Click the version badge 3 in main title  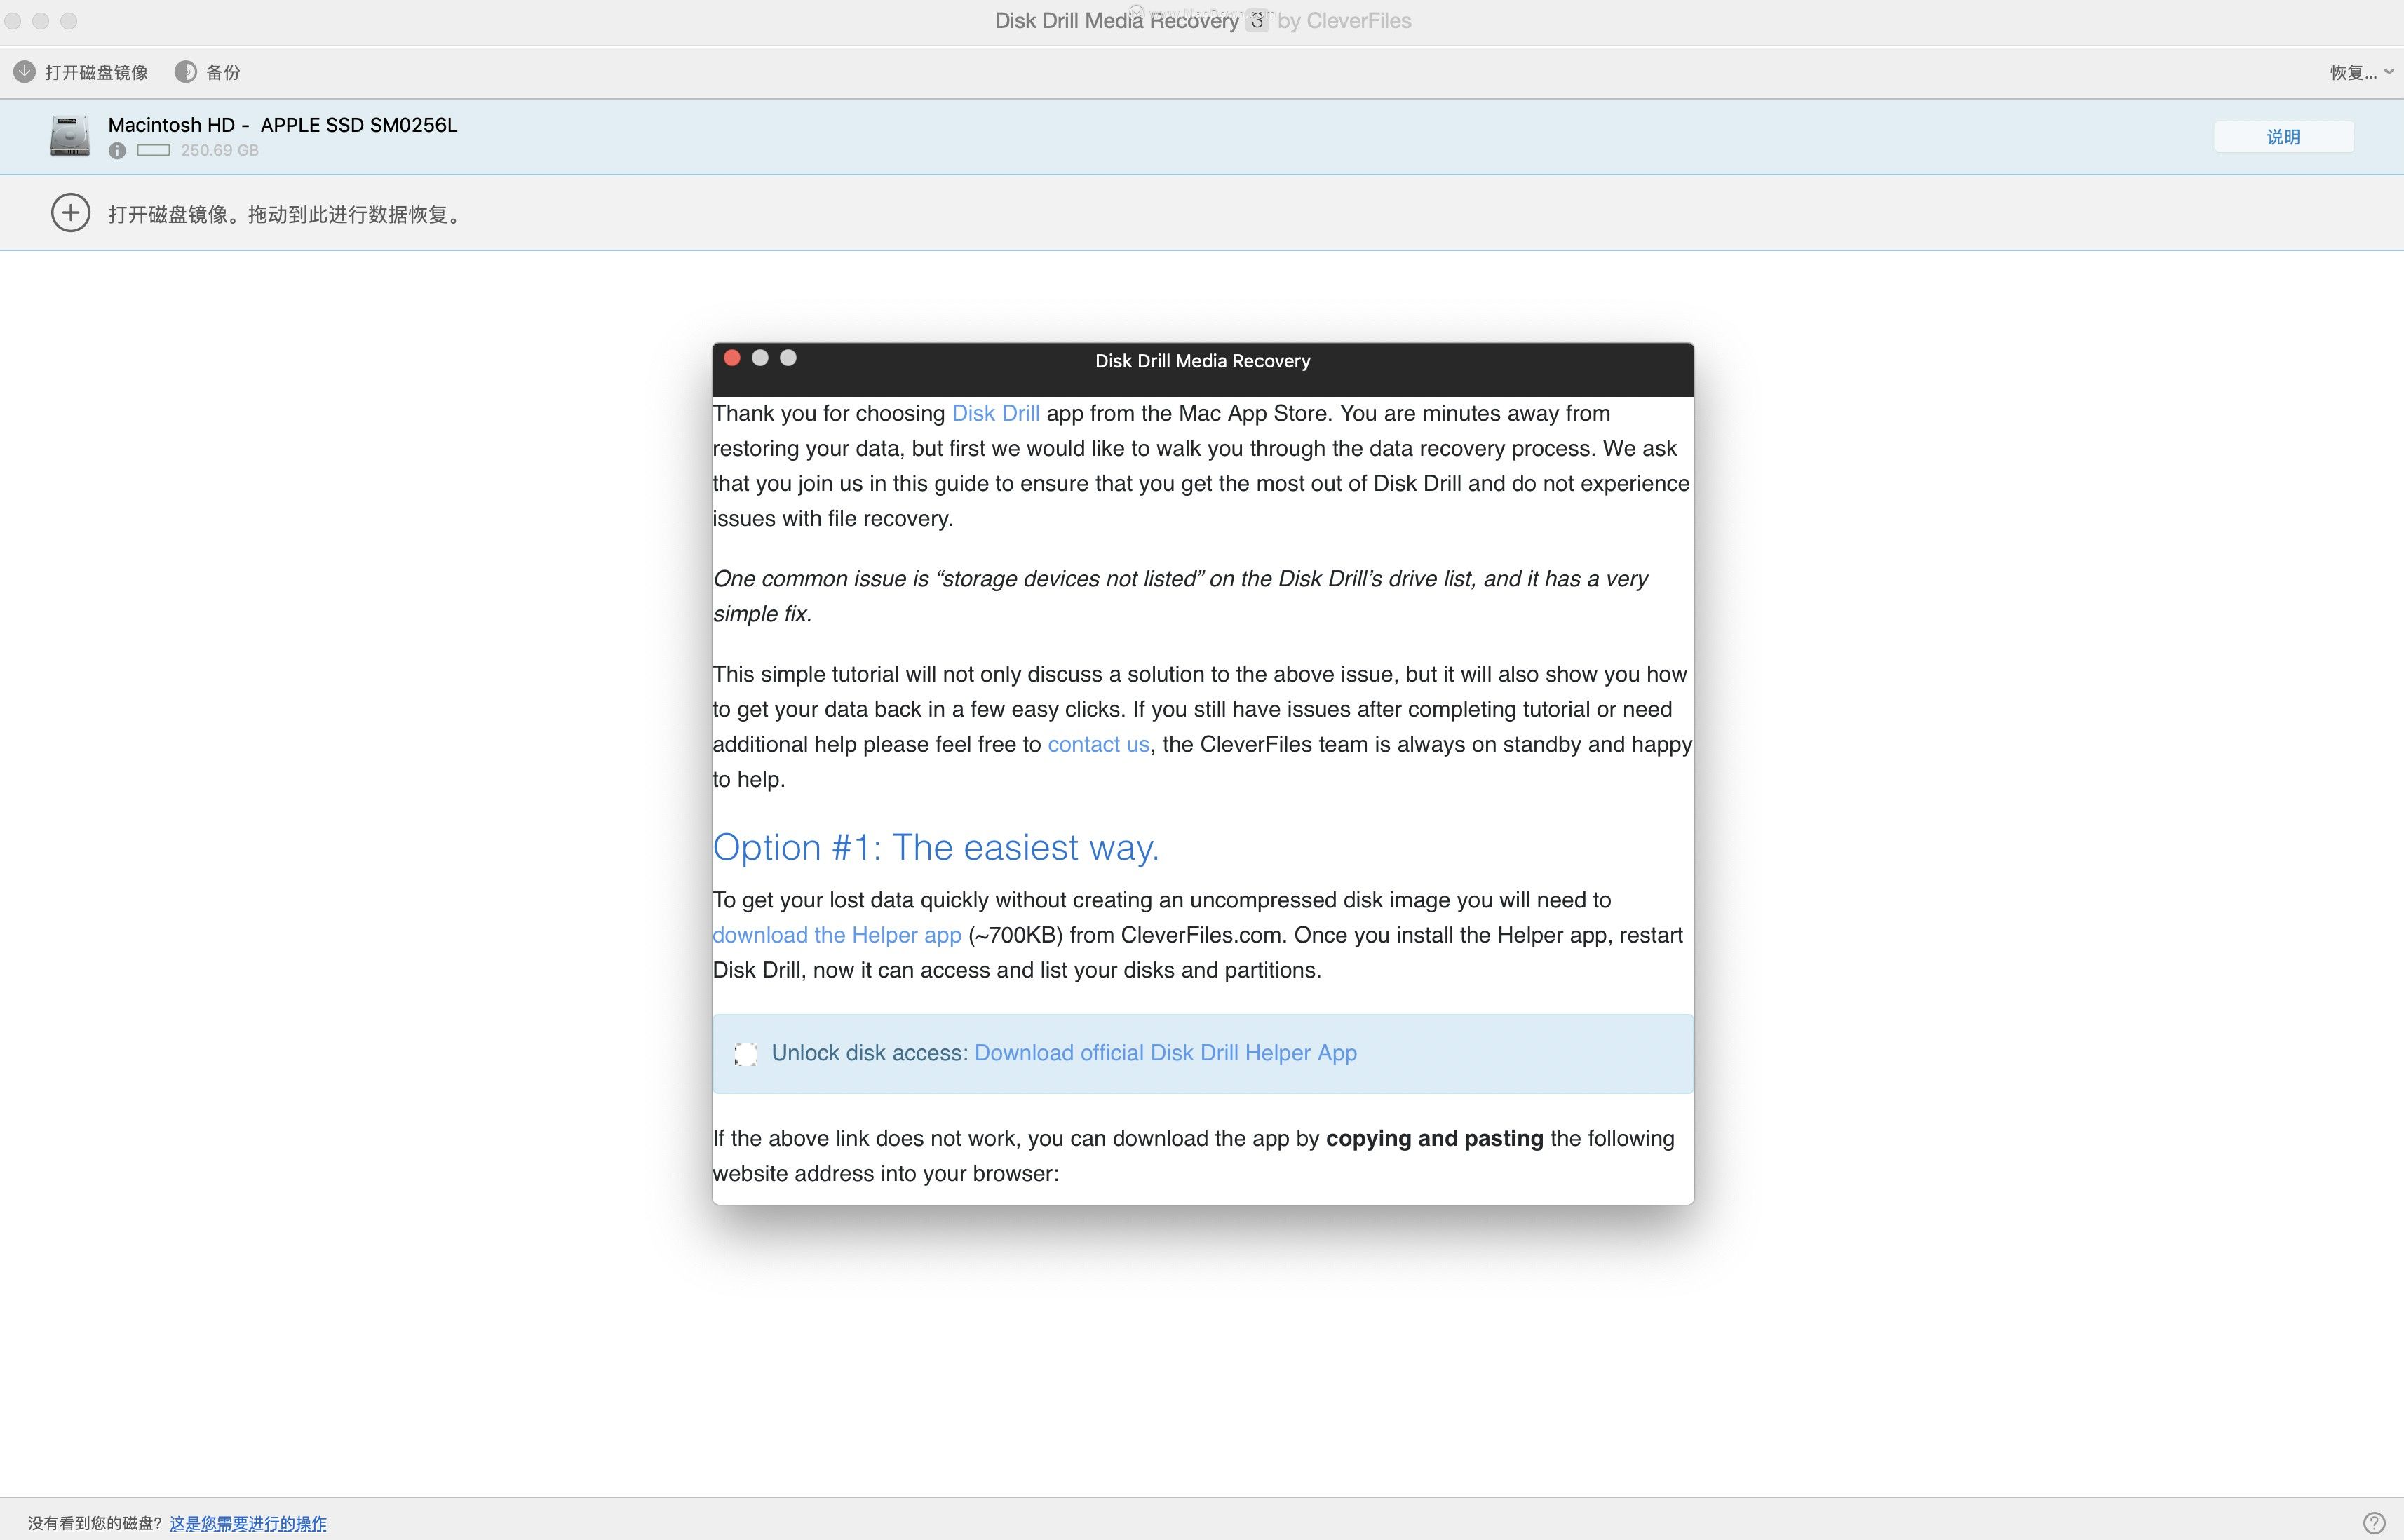1257,20
